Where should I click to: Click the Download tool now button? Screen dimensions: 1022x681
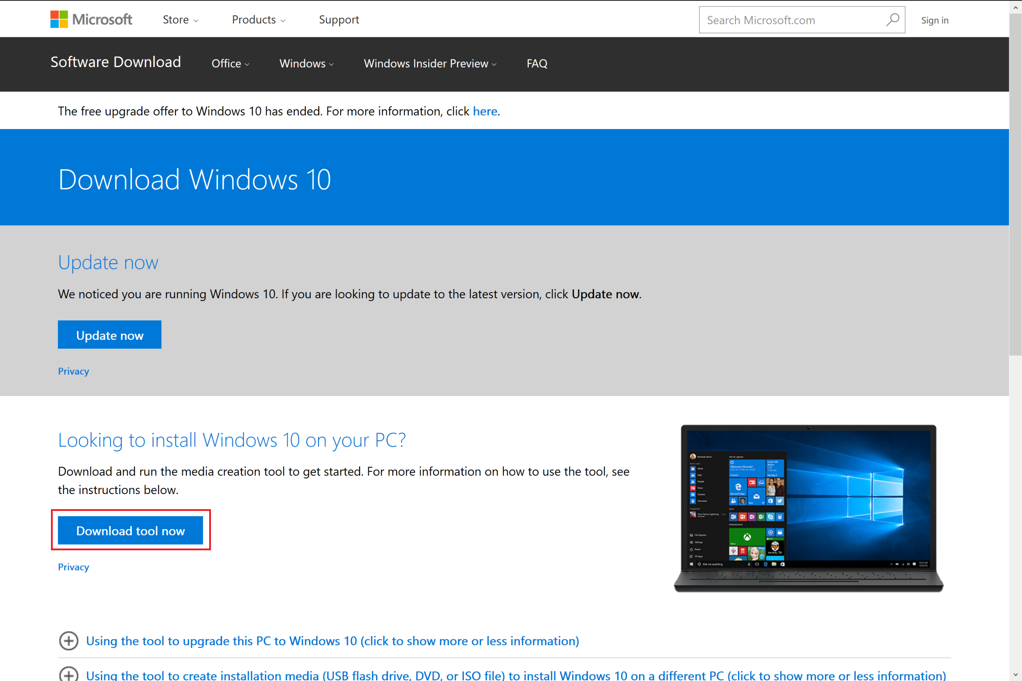click(130, 530)
